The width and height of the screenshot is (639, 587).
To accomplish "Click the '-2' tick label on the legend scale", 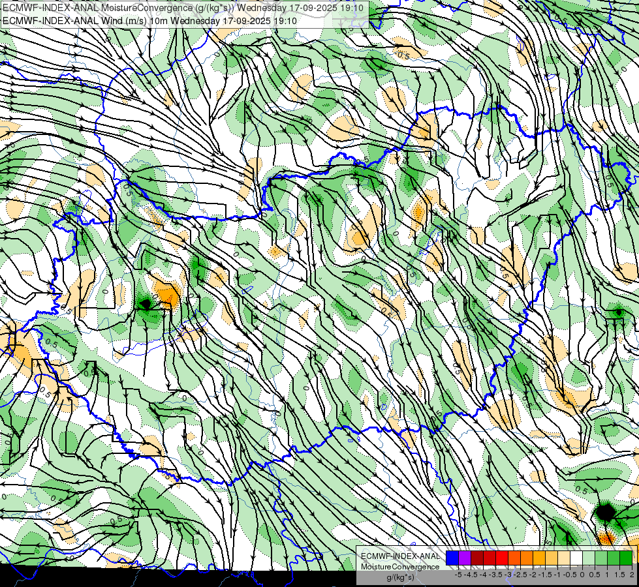I will coord(533,575).
